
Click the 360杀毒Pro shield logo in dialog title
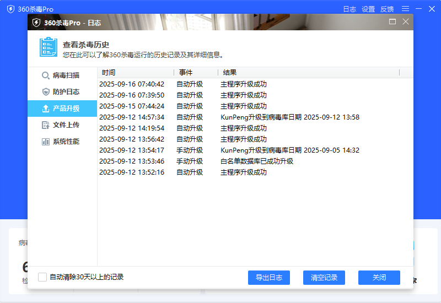36,23
